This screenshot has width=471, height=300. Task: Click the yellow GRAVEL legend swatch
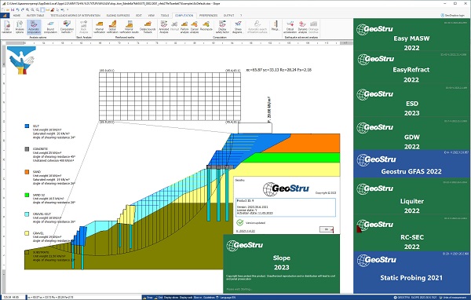pos(27,233)
